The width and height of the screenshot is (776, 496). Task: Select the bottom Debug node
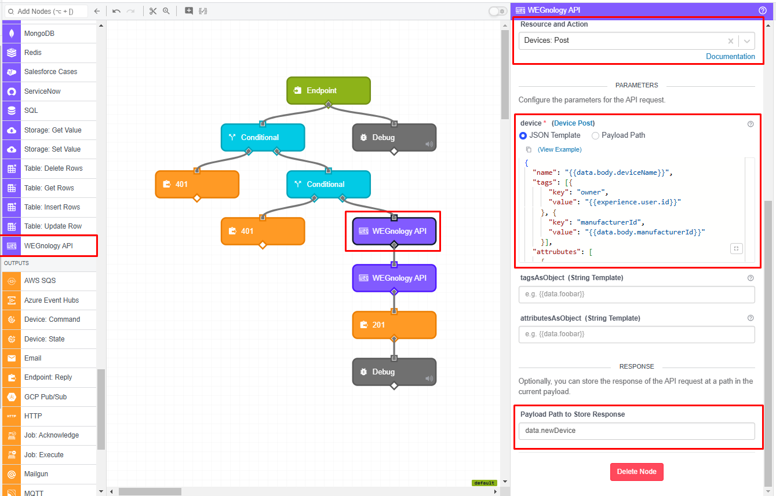tap(394, 372)
